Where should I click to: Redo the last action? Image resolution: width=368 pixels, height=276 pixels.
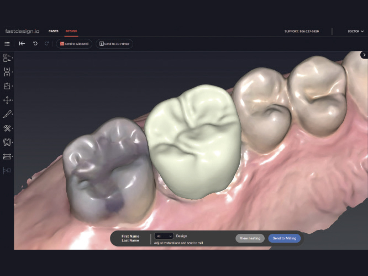click(x=46, y=43)
